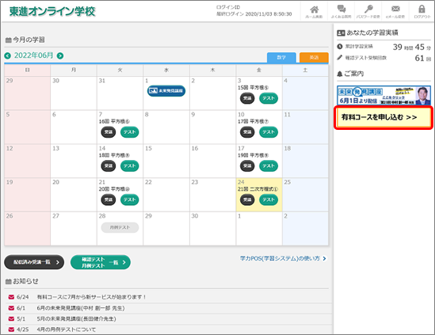This screenshot has height=335, width=435.
Task: Click mail icon beside 4/25 notice
Action: coord(11,329)
